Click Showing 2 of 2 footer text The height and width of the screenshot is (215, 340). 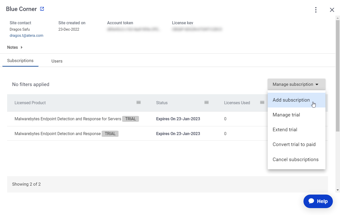point(26,184)
